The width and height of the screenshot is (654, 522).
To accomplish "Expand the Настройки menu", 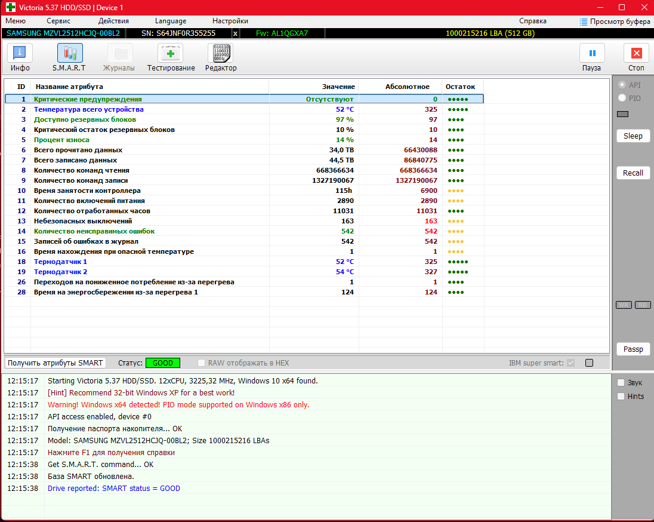I will 230,21.
